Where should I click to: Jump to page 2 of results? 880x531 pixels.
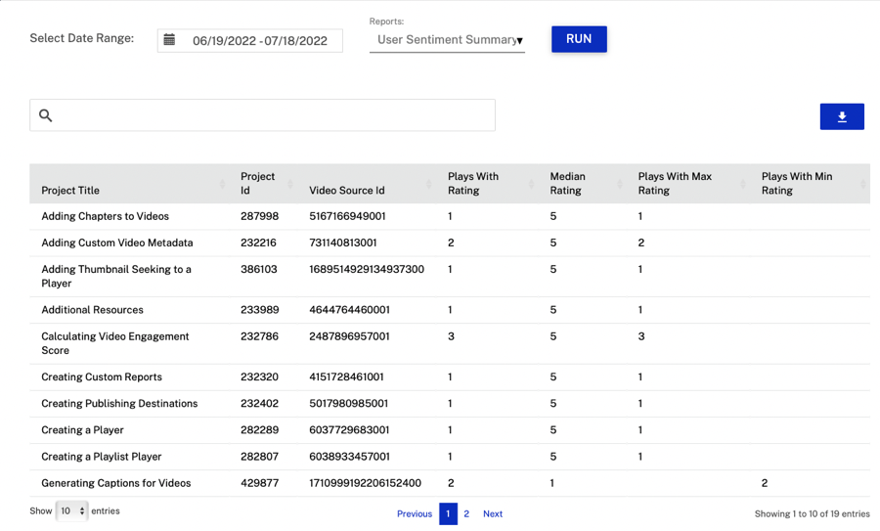click(466, 513)
